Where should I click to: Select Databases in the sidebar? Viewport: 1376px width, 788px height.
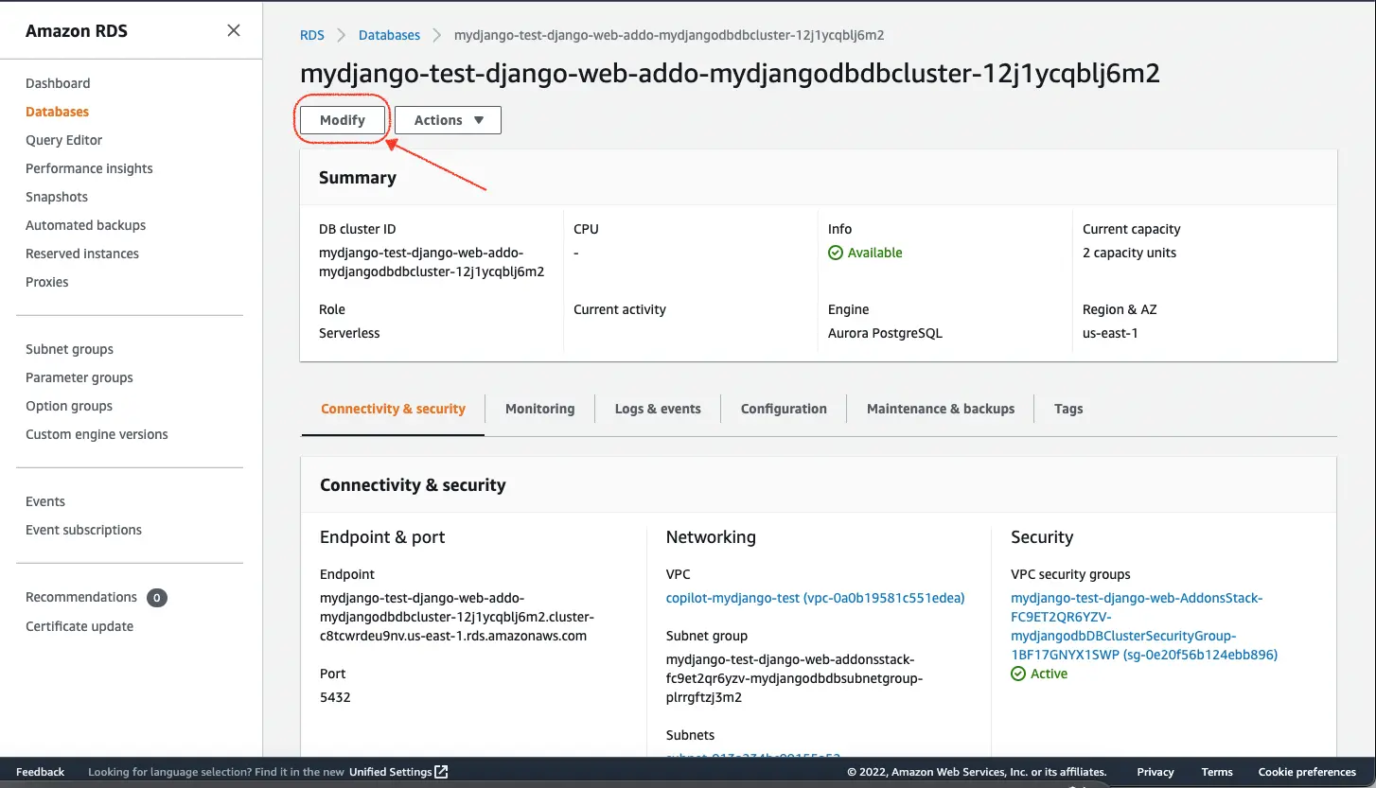point(57,112)
